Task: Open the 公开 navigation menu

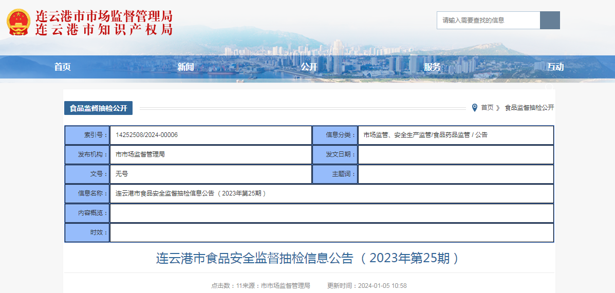Action: (x=309, y=67)
